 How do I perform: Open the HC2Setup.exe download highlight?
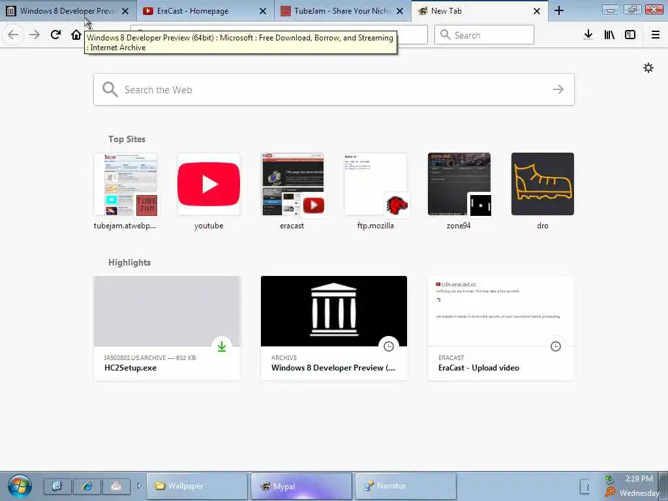tap(167, 328)
